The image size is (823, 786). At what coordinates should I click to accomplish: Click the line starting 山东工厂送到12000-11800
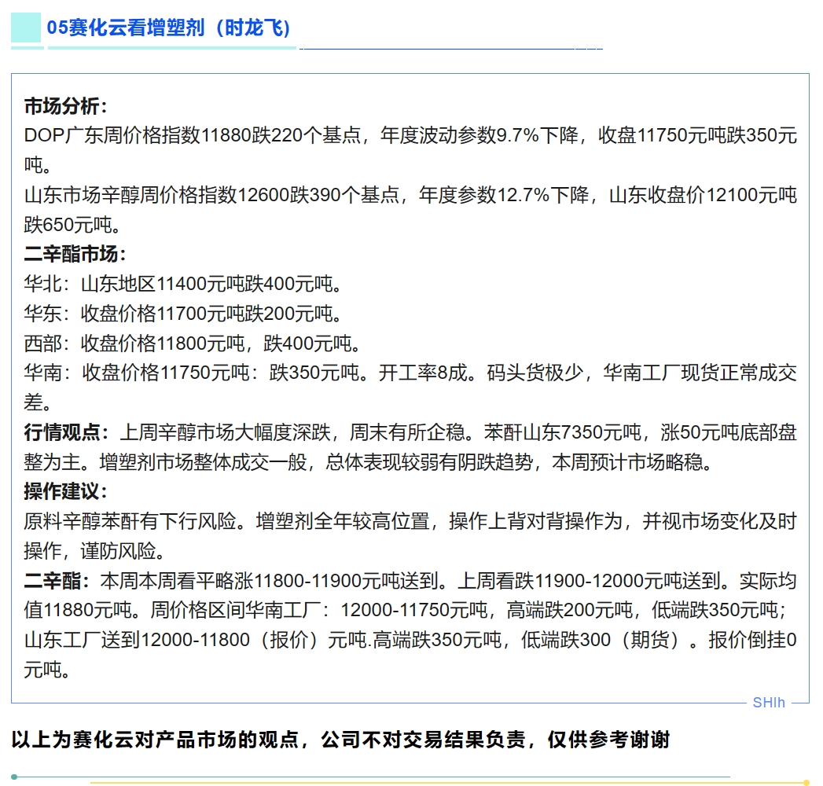coord(410,640)
